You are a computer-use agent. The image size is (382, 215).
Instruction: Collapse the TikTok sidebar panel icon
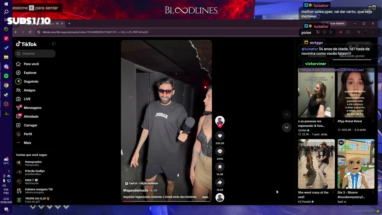coord(53,44)
